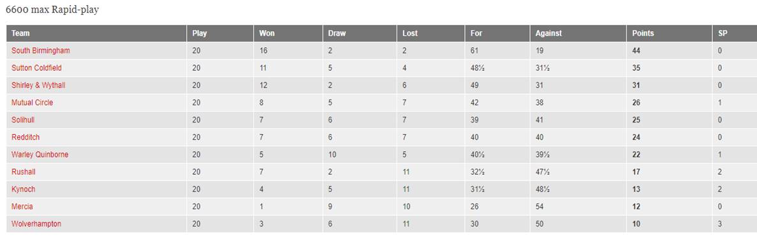Open the Redditch team link
757x240 pixels.
pyautogui.click(x=26, y=138)
